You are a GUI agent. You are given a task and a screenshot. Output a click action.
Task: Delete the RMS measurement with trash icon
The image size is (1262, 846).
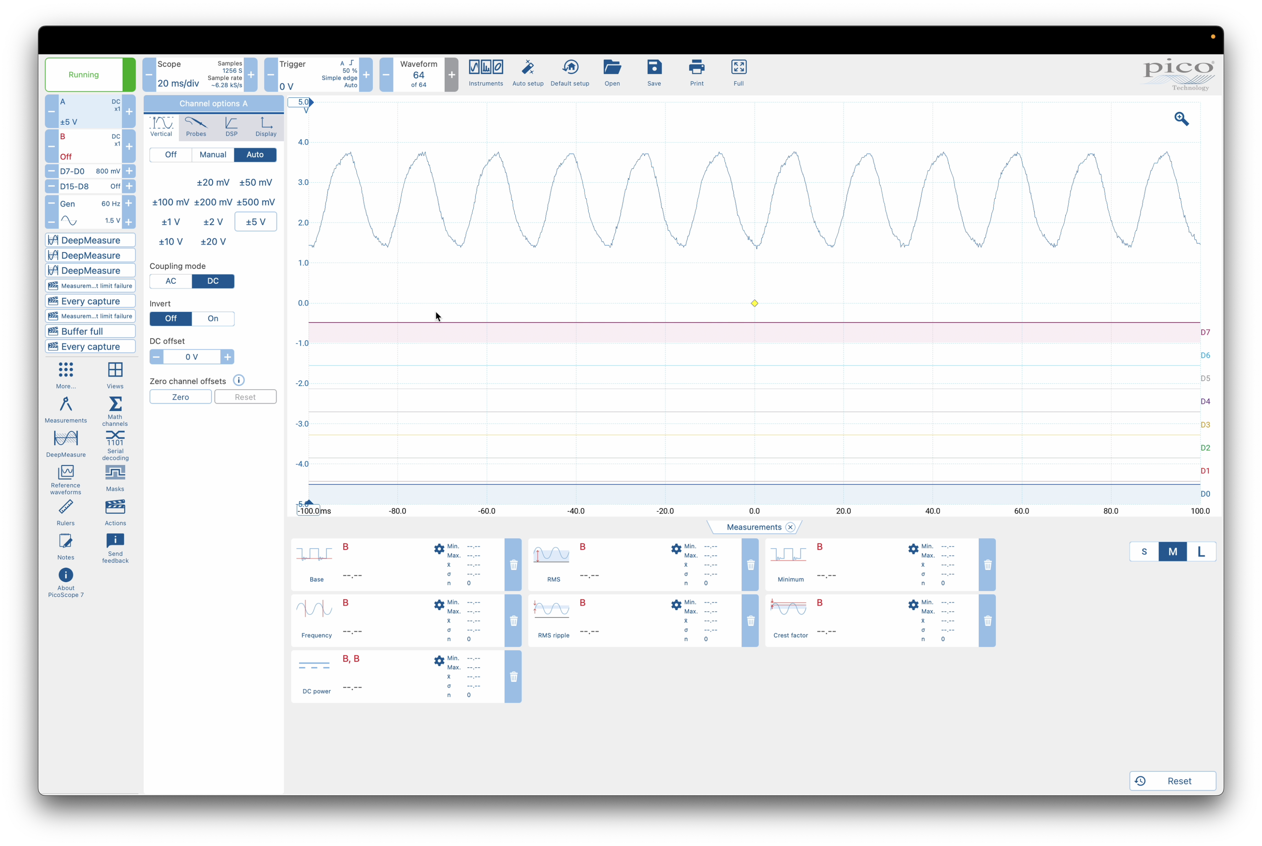click(750, 565)
